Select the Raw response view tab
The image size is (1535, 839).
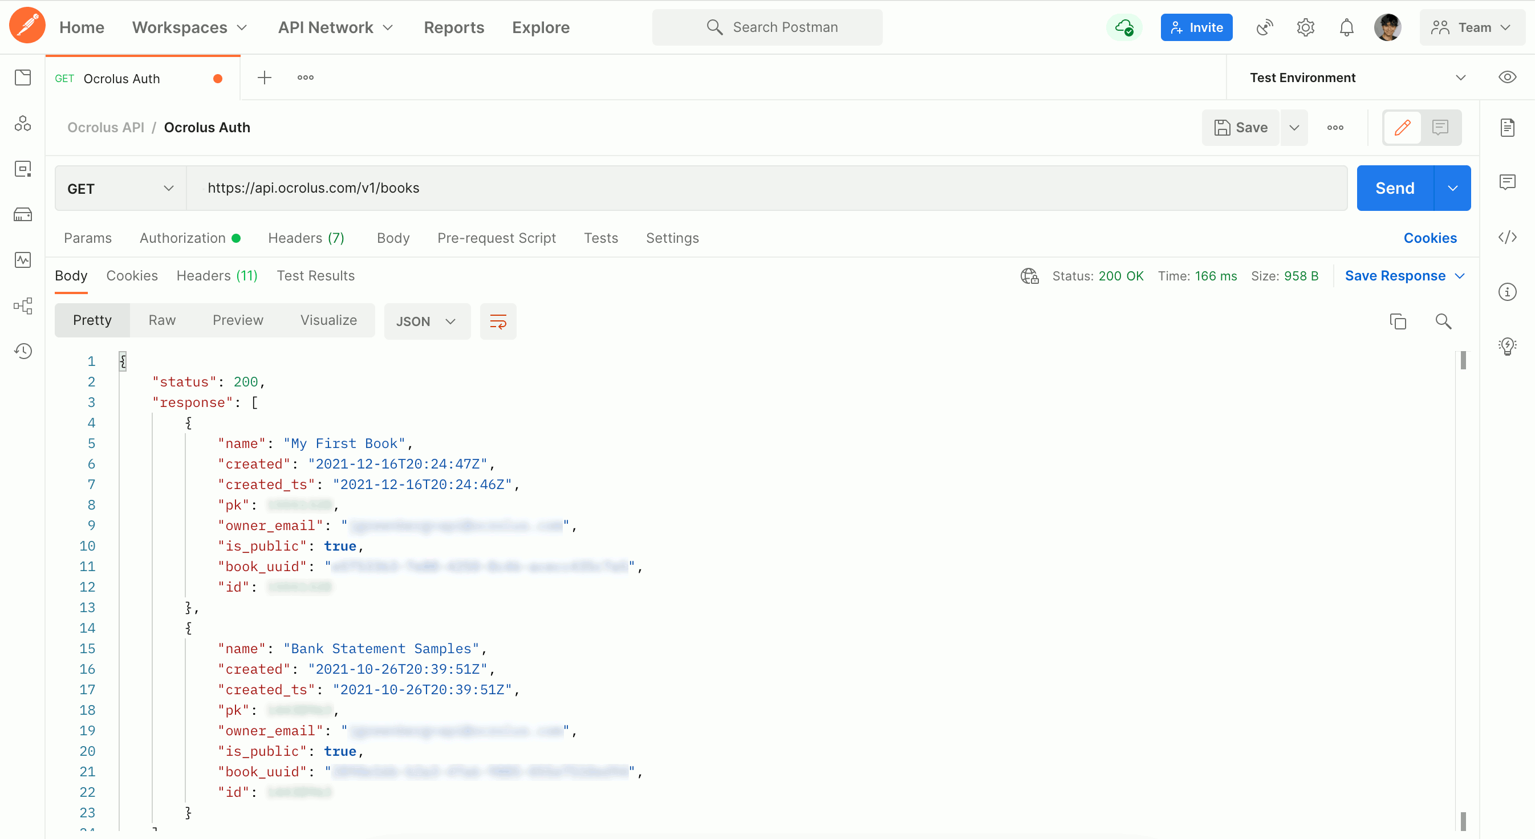coord(161,320)
